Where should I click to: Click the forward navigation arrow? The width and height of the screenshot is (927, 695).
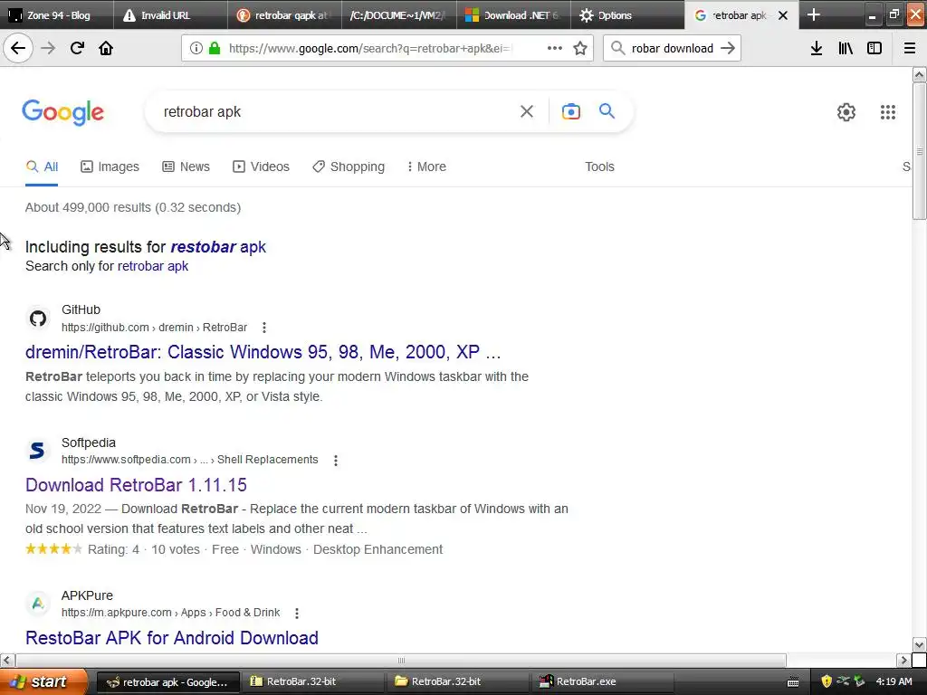48,48
